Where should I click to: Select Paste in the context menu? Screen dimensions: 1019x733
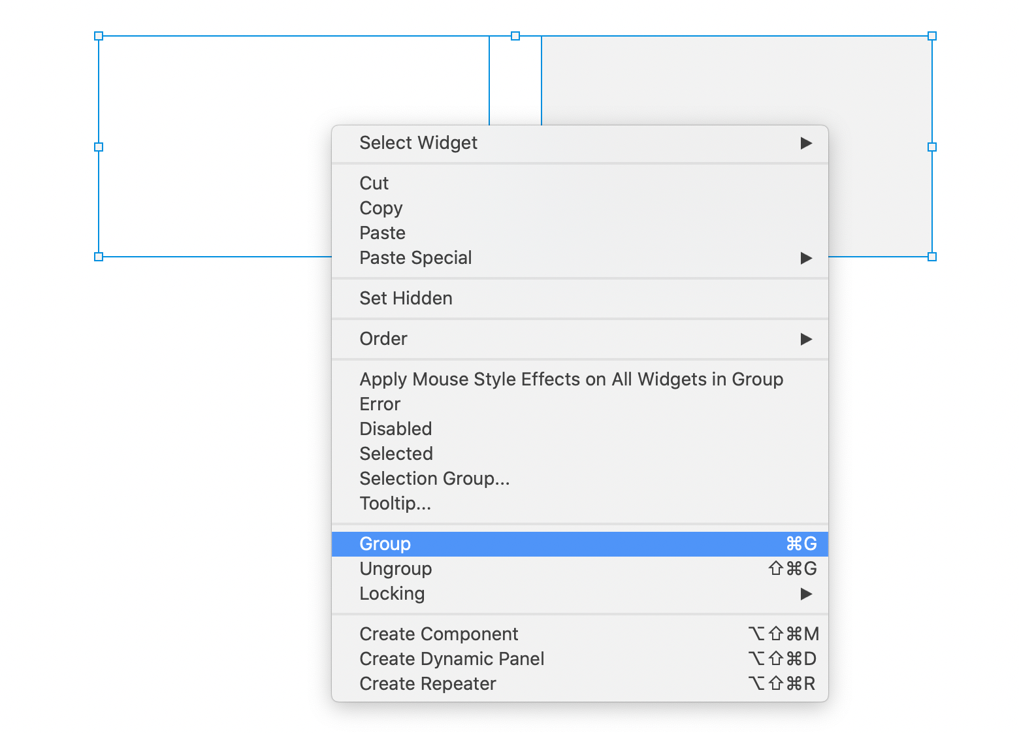coord(580,233)
